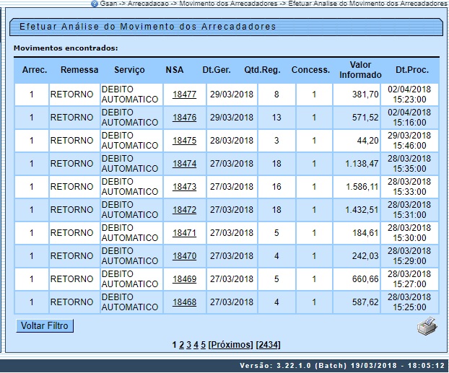
Task: View details of NSA 18472
Action: [184, 210]
